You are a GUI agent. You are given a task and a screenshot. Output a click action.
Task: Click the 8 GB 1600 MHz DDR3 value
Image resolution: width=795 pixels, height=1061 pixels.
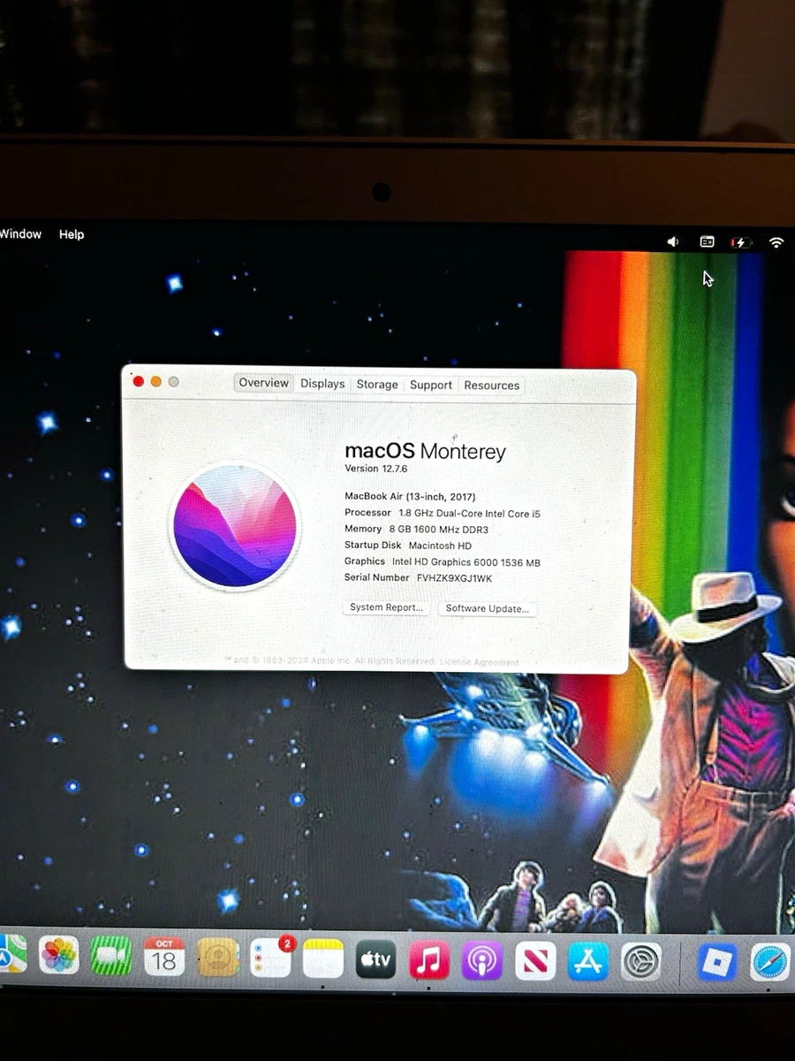[438, 529]
